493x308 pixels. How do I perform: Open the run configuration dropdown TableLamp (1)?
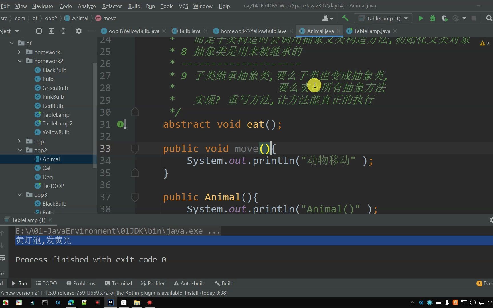(x=383, y=18)
